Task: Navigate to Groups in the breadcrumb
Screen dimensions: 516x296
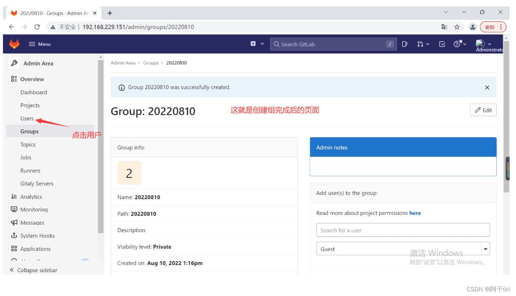Action: click(x=151, y=62)
